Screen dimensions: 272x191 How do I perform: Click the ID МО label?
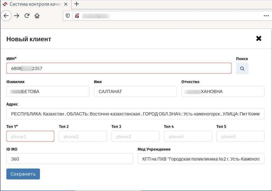coord(12,149)
